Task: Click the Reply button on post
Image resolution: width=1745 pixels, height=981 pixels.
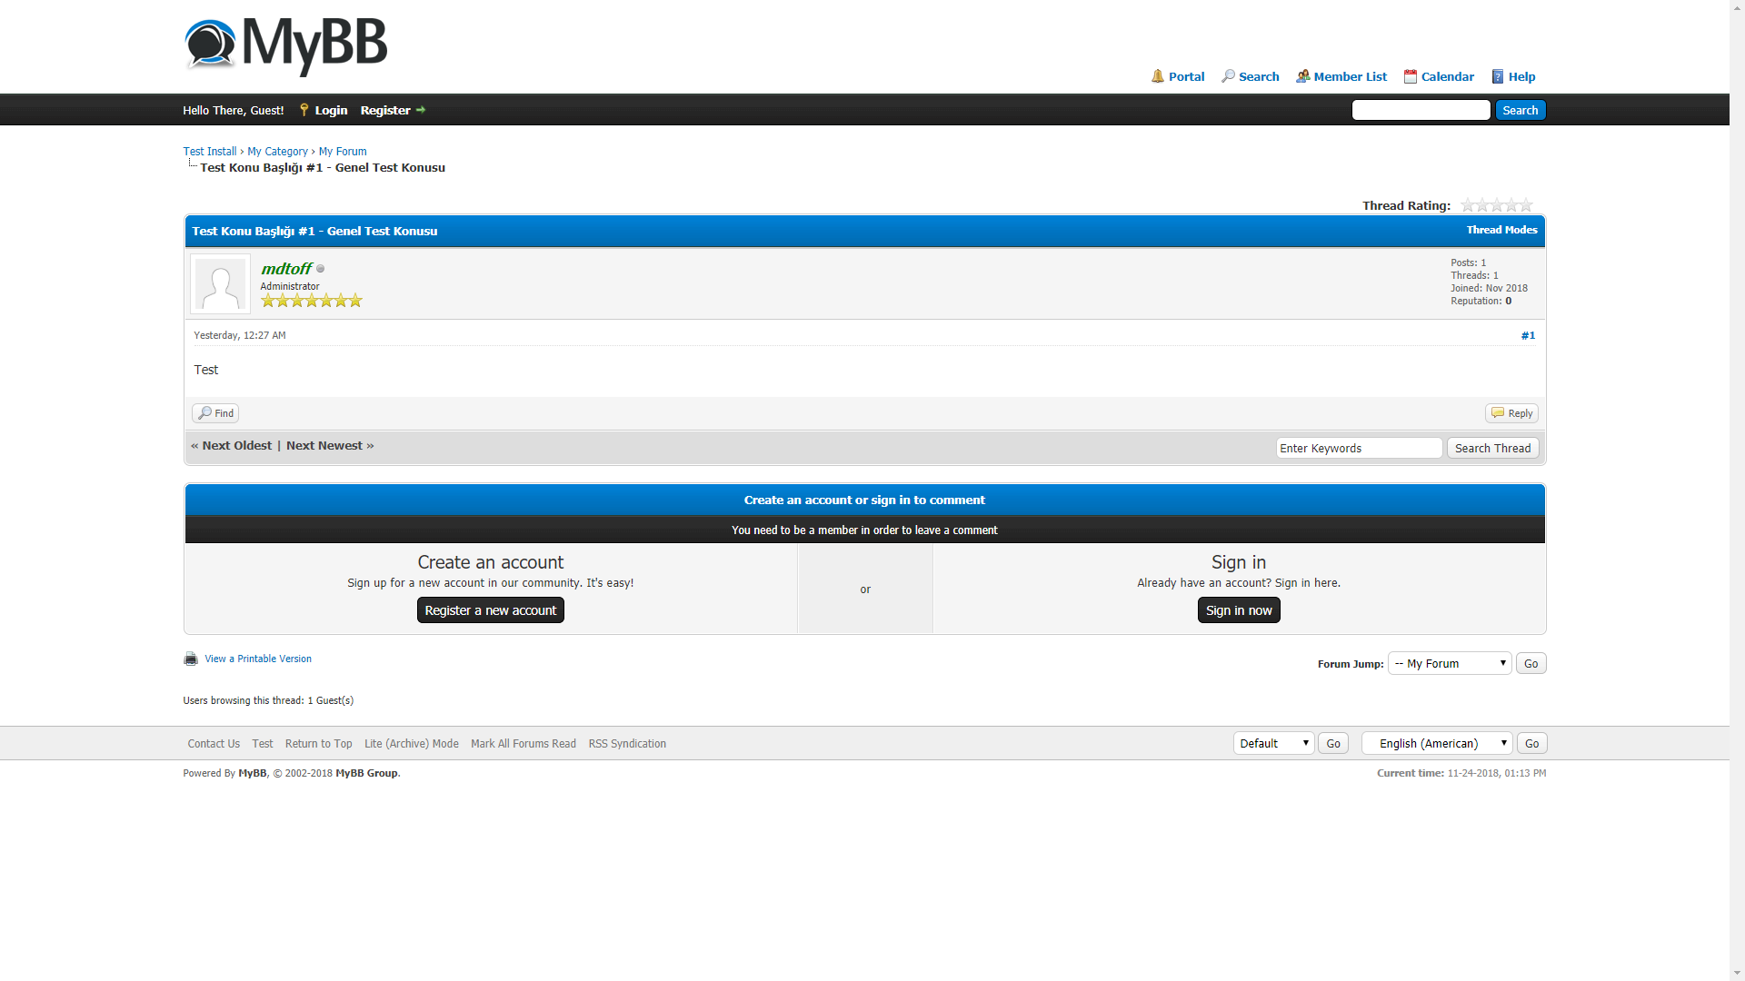Action: 1511,413
